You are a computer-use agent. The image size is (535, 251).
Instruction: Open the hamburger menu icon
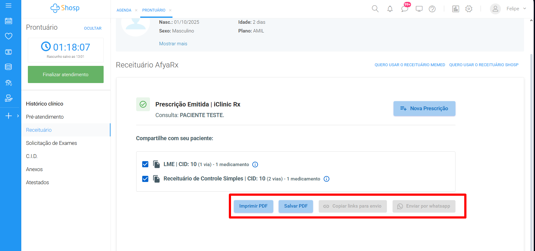[x=8, y=6]
